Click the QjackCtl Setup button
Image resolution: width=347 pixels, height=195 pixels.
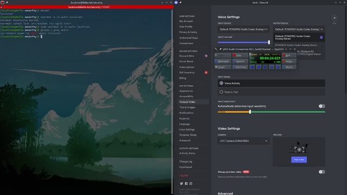point(289,61)
